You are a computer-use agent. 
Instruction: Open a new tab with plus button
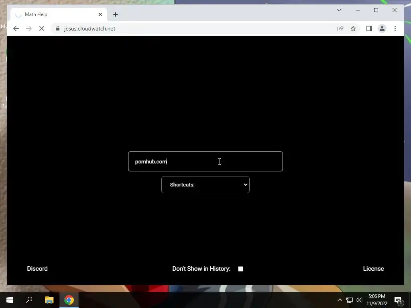click(x=116, y=14)
